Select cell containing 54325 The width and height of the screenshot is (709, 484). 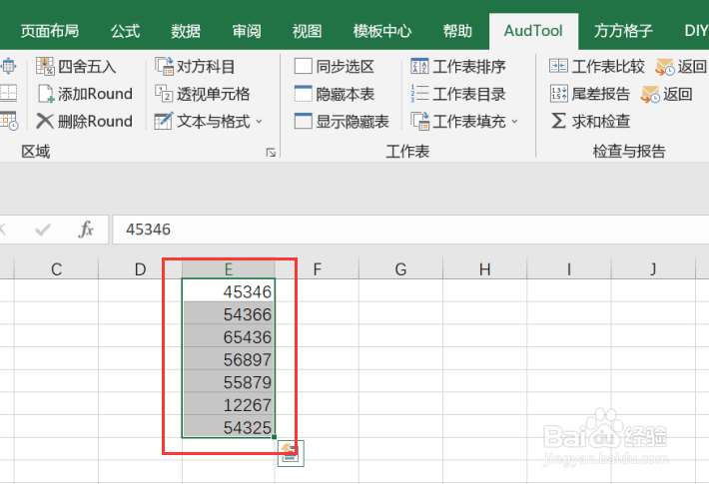pos(229,426)
